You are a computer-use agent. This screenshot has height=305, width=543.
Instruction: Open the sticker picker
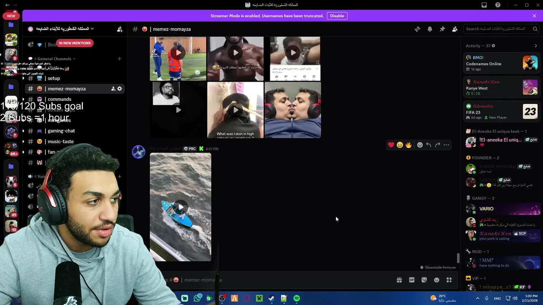coord(424,280)
